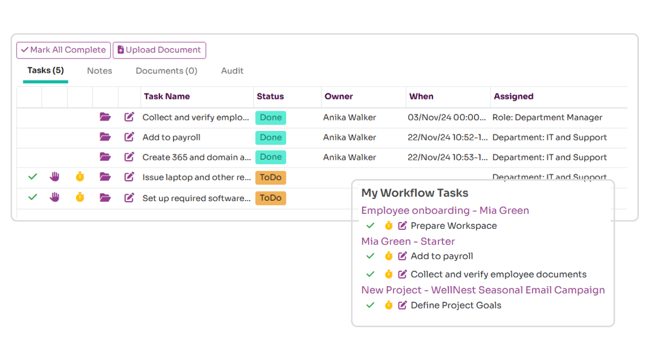Sort tasks by the Status column header

[x=270, y=97]
